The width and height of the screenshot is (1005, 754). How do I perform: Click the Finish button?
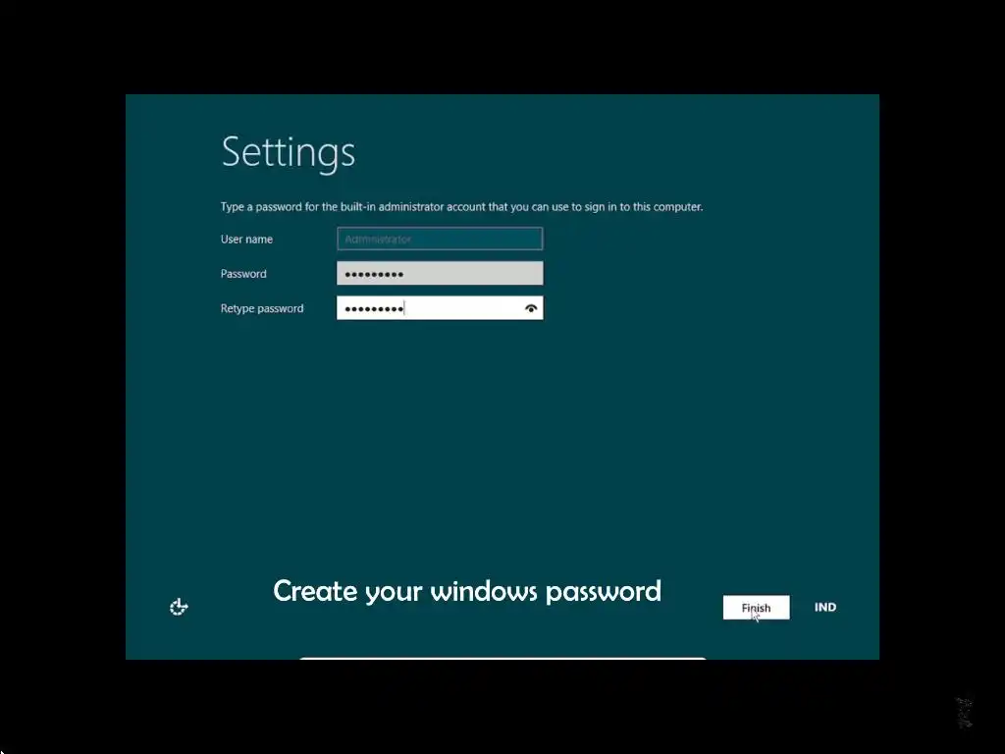[757, 607]
